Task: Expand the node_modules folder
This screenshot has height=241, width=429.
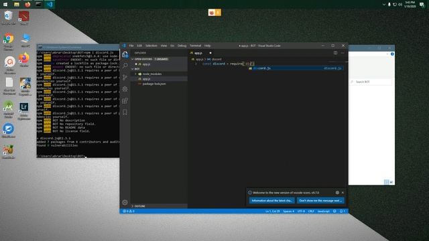Action: 160,74
